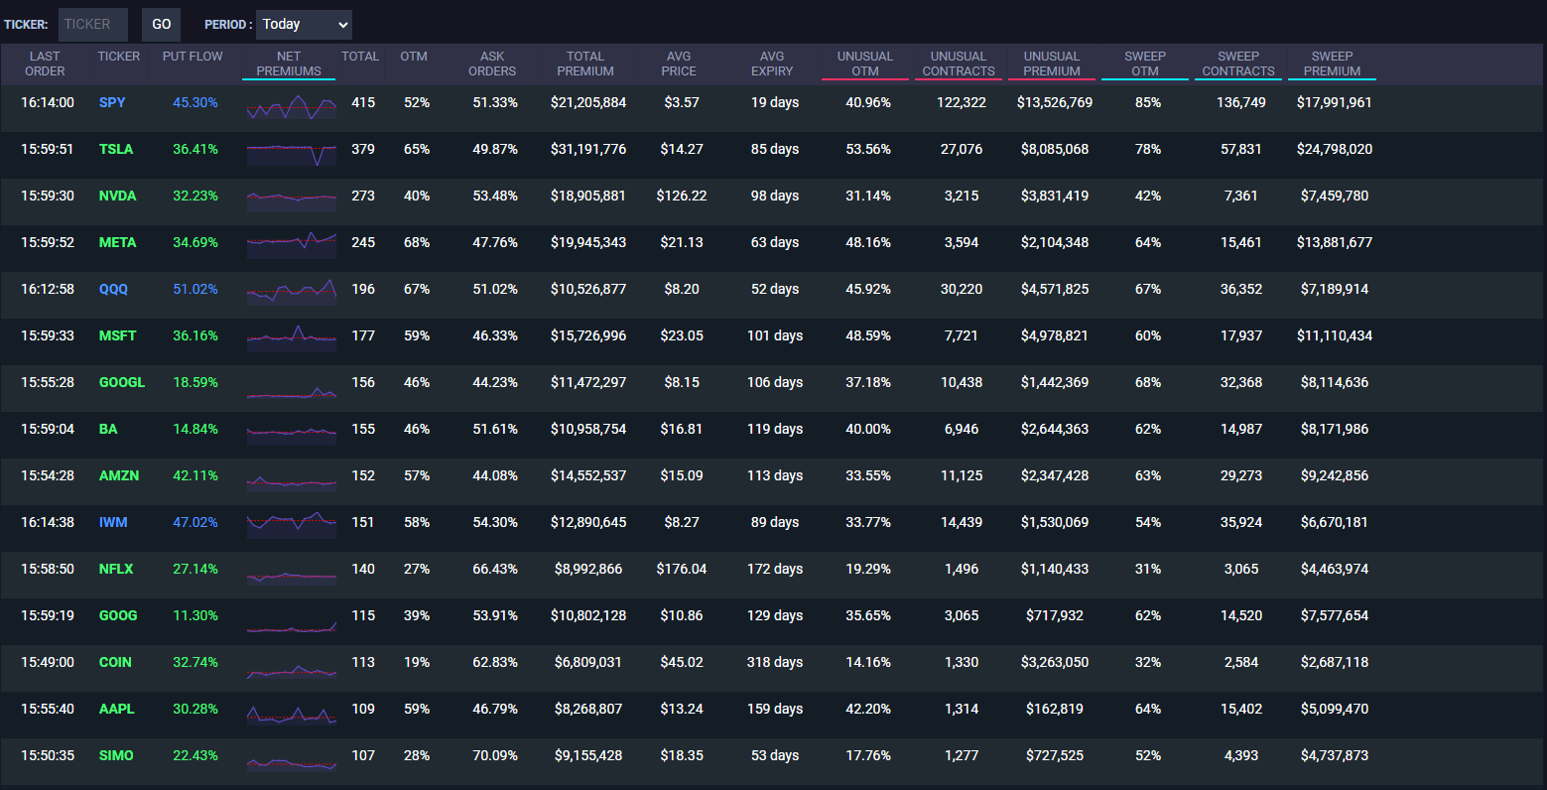Select AAPL unusual premium $162,819

(x=1055, y=709)
